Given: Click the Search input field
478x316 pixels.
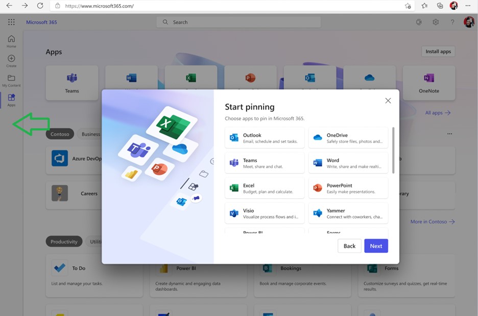Looking at the screenshot, I should tap(238, 22).
